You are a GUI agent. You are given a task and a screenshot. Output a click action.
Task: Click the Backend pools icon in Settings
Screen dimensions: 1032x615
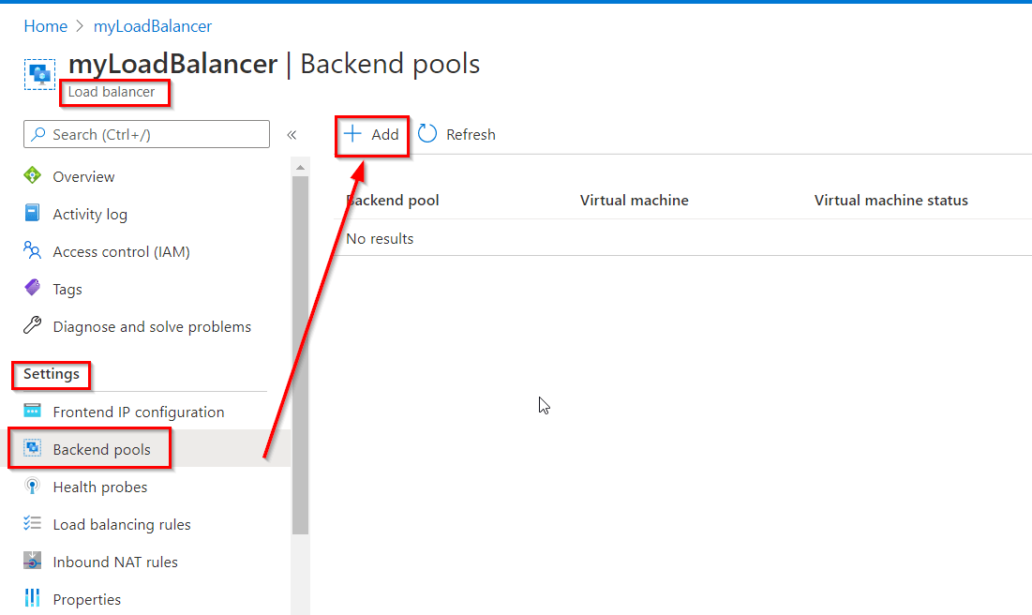tap(33, 449)
